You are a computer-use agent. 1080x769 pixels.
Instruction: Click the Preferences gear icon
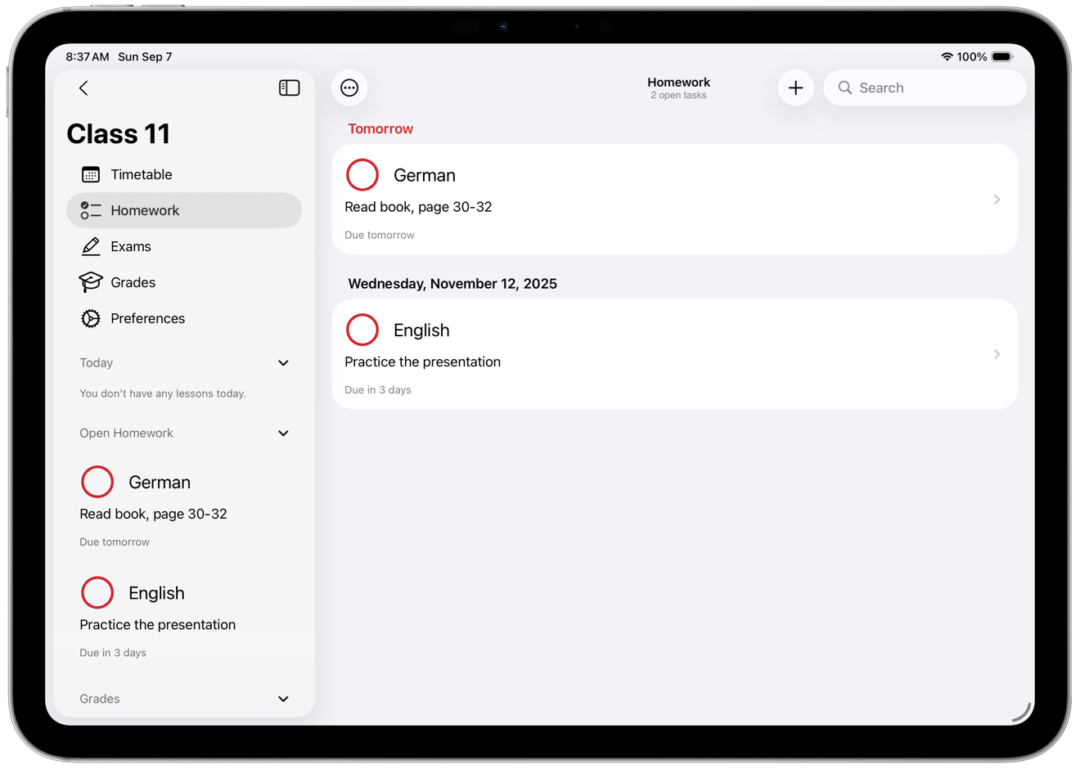coord(91,318)
